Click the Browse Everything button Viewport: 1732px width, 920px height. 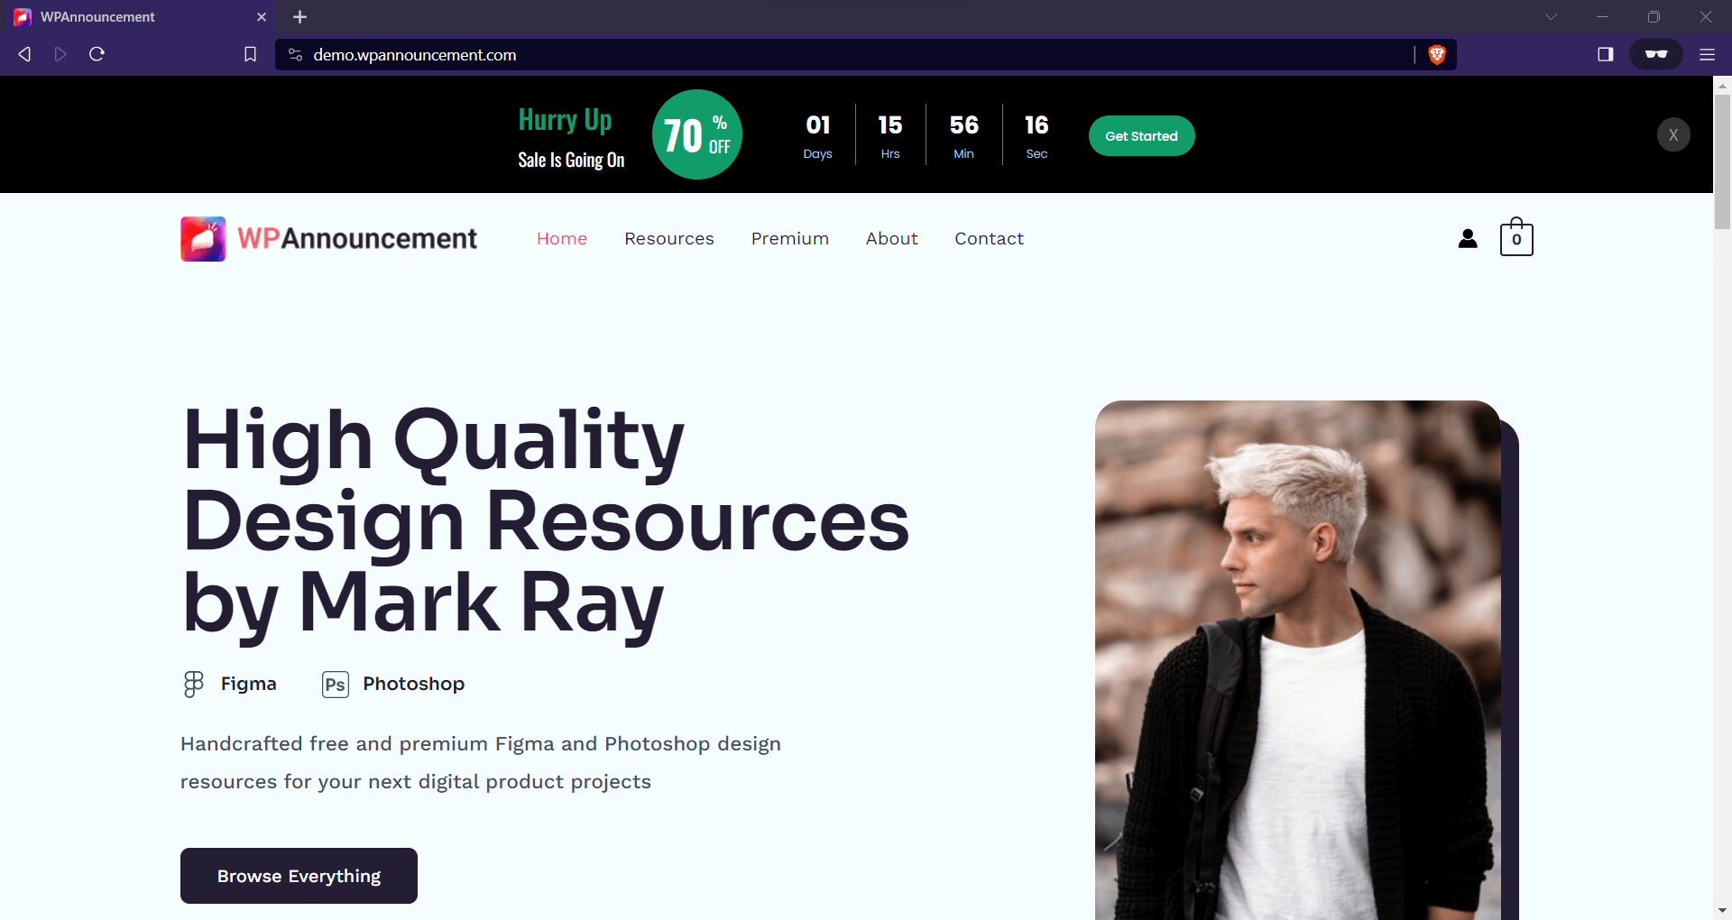tap(299, 876)
